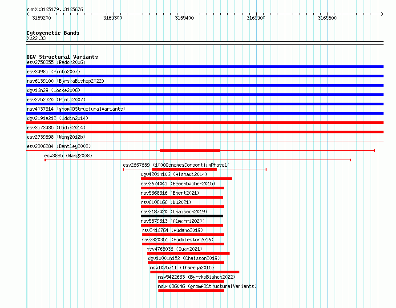Select esv3674041 (Besenbacher2015) label
Image resolution: width=396 pixels, height=308 pixels.
(x=178, y=184)
